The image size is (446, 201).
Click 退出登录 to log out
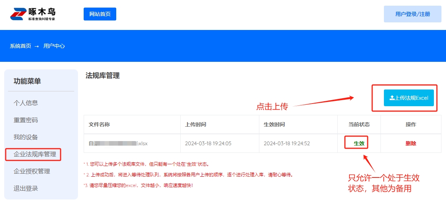tap(26, 188)
